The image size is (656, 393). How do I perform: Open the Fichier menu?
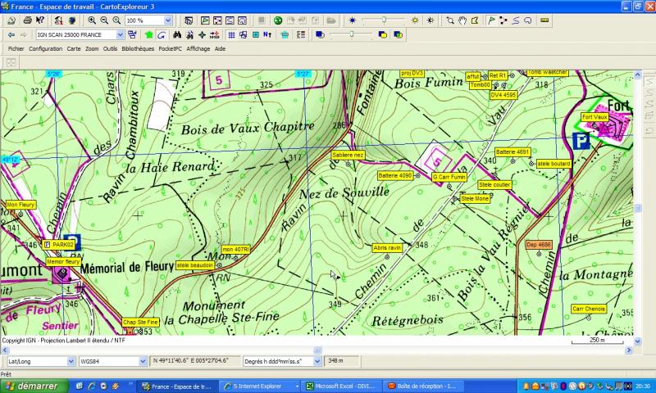click(16, 49)
